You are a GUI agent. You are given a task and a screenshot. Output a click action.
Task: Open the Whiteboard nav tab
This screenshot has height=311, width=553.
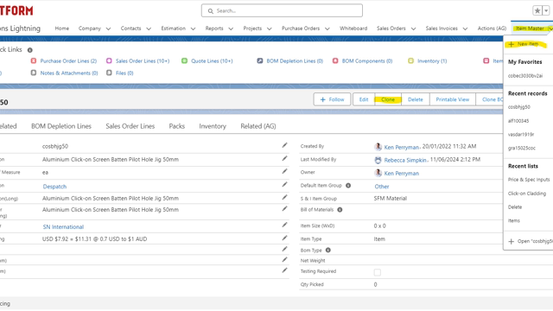(x=353, y=29)
